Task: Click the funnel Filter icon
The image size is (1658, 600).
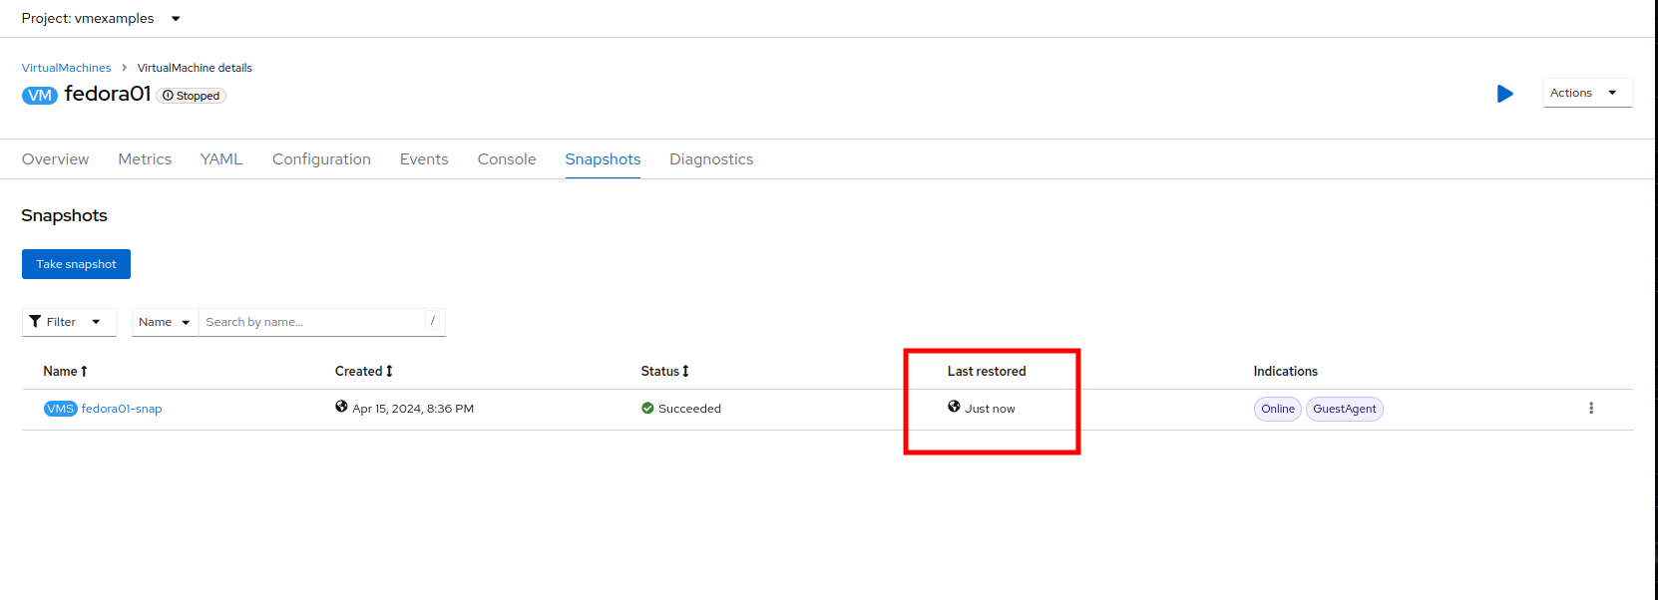Action: (35, 322)
